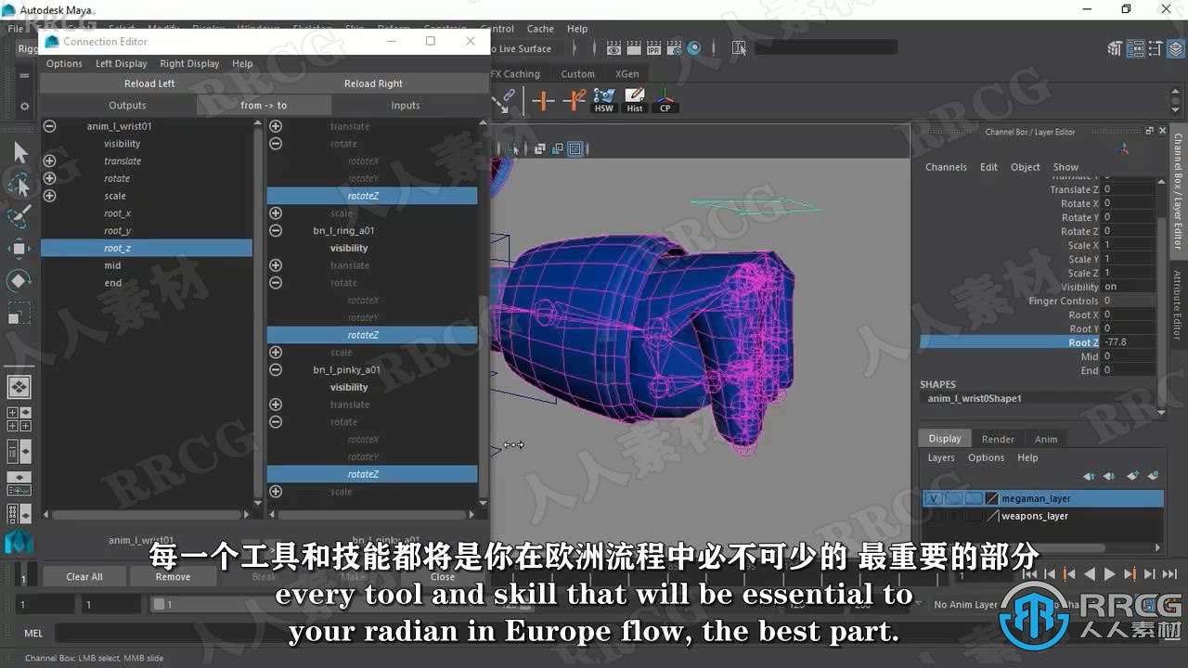Step to next keyframe
The height and width of the screenshot is (668, 1188).
click(x=1130, y=575)
